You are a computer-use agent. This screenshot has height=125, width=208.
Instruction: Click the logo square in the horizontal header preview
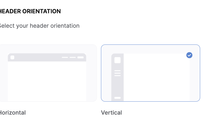[12, 57]
